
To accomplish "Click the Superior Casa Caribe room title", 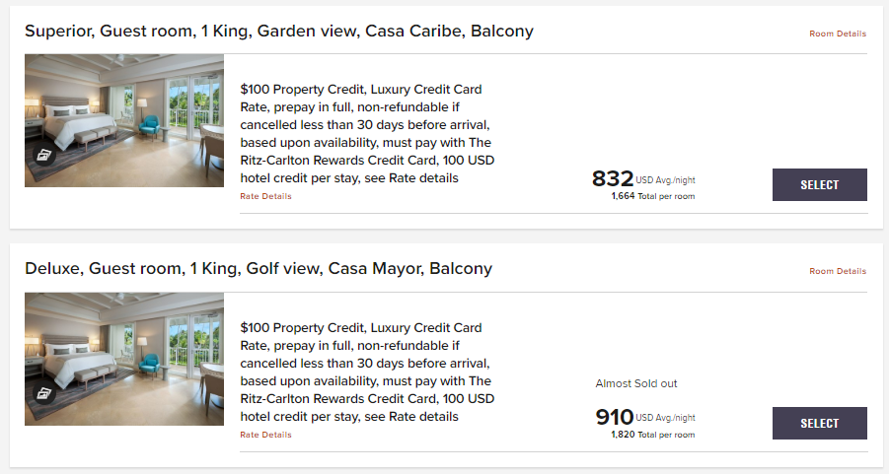I will (278, 31).
